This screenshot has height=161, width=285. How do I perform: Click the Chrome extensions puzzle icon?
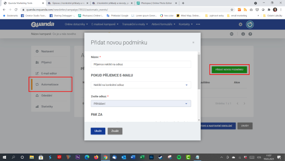(x=269, y=10)
